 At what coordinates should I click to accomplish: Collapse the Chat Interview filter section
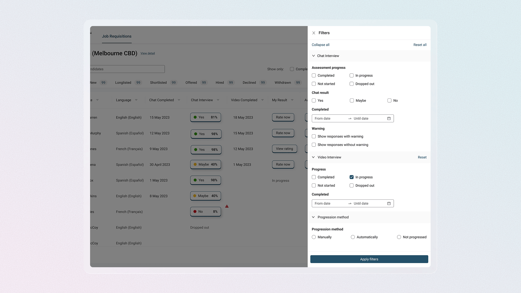pos(314,56)
